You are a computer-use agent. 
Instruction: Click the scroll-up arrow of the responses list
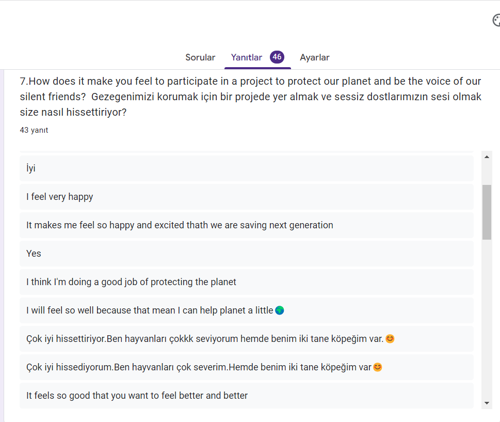click(487, 157)
